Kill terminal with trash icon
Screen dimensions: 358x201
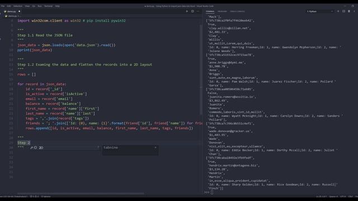[x=349, y=11]
